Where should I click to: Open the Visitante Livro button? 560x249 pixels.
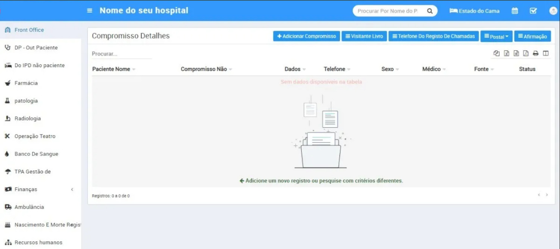tap(364, 36)
